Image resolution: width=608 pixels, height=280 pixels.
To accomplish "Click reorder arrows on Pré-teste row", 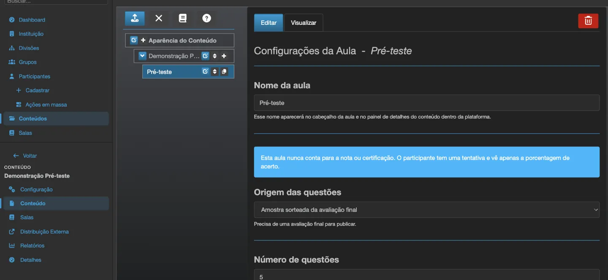I will (x=214, y=72).
